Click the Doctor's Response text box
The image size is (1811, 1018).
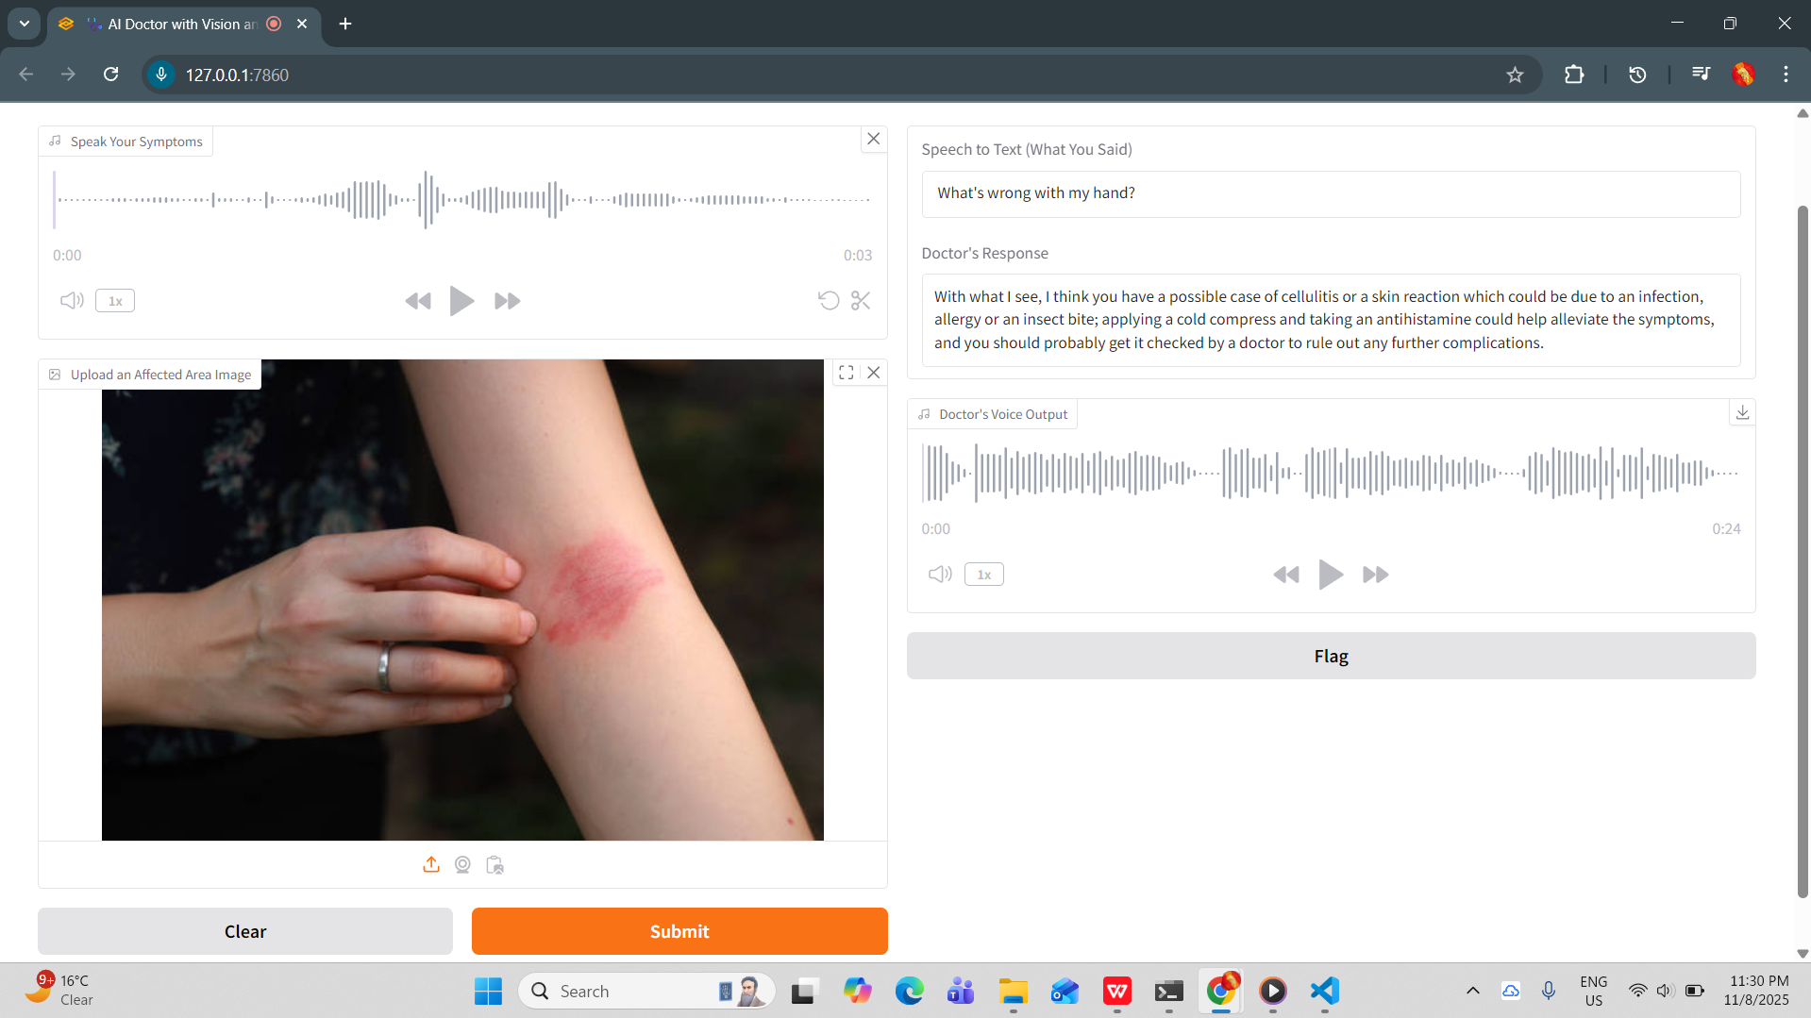[1331, 320]
